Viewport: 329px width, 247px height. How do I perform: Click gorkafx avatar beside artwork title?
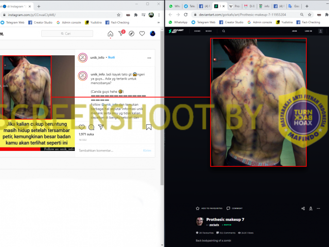coord(200,221)
